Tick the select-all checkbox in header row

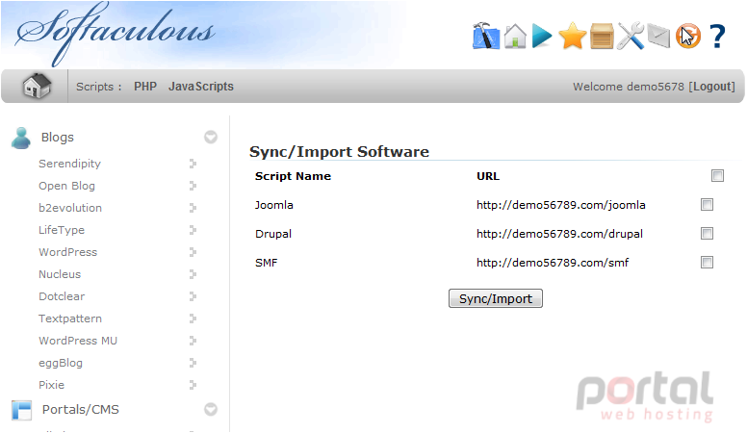717,176
